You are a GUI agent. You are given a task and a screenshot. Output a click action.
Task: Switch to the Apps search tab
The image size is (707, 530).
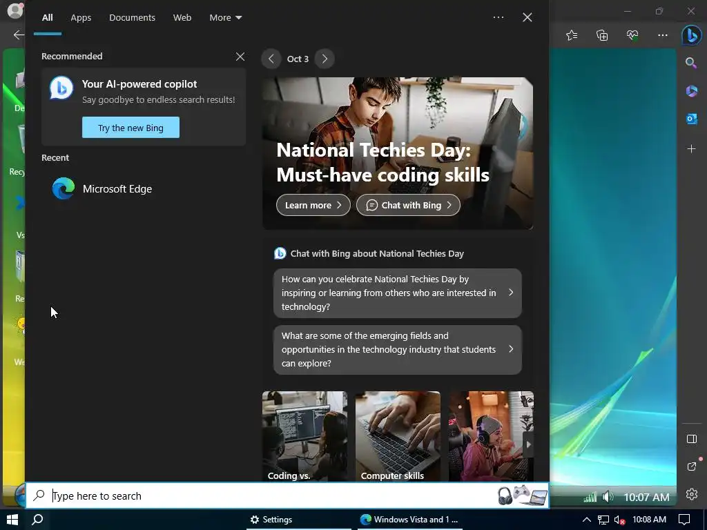point(81,17)
